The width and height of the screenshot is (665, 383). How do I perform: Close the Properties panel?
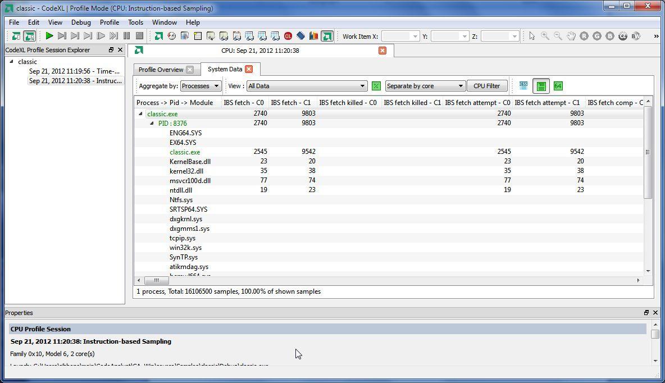tap(655, 313)
